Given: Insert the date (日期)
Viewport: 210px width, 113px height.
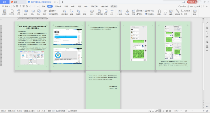Looking at the screenshot, I should click(134, 12).
